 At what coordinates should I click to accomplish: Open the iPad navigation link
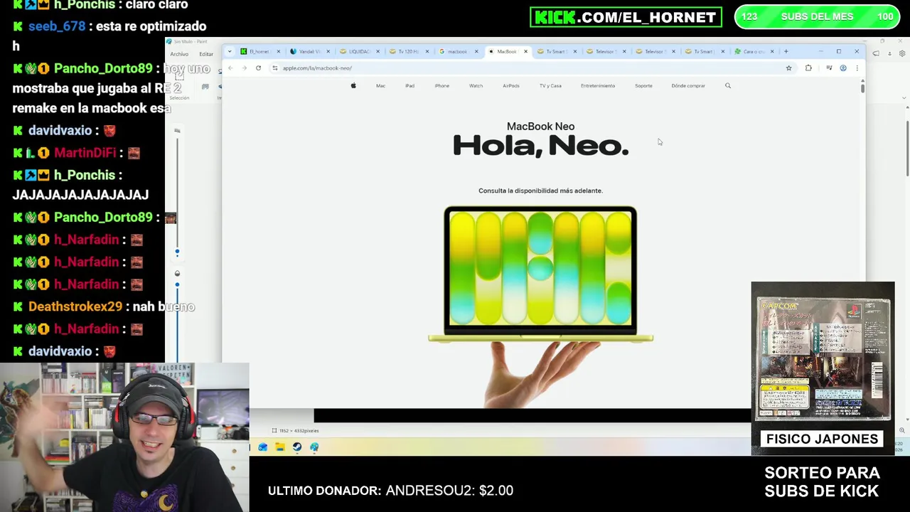409,85
